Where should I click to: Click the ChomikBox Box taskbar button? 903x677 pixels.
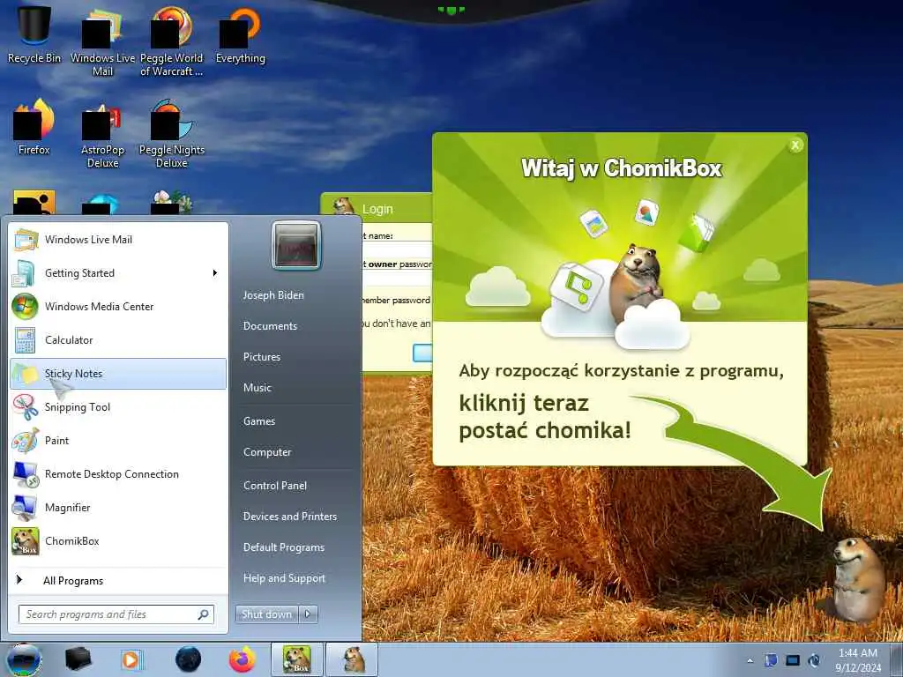pos(297,659)
